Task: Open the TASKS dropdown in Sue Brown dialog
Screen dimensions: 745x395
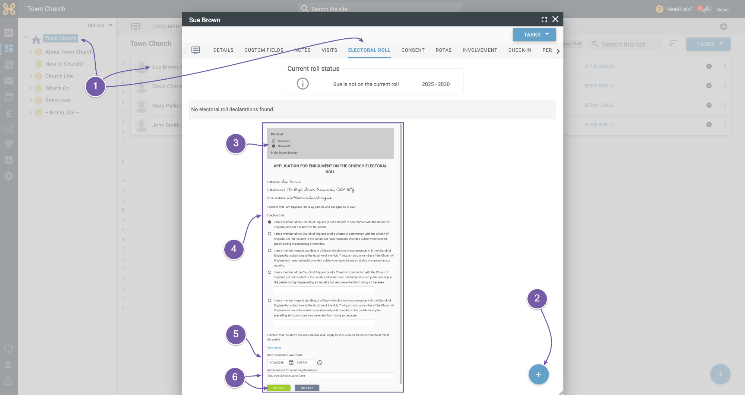Action: click(534, 35)
